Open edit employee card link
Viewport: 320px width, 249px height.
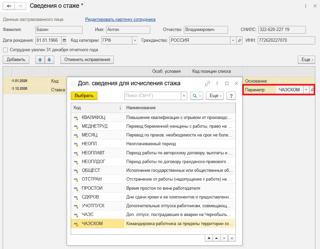(x=120, y=20)
